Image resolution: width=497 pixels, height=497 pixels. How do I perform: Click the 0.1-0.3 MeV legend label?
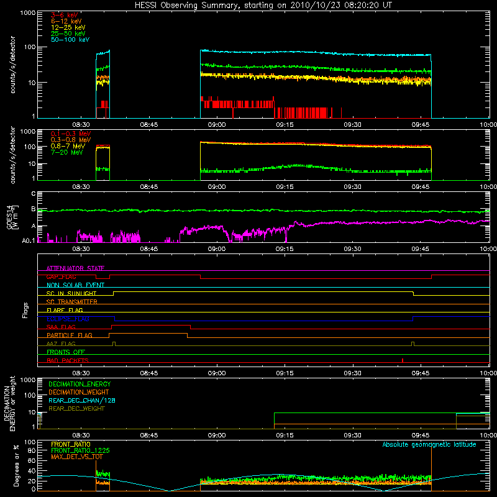71,134
